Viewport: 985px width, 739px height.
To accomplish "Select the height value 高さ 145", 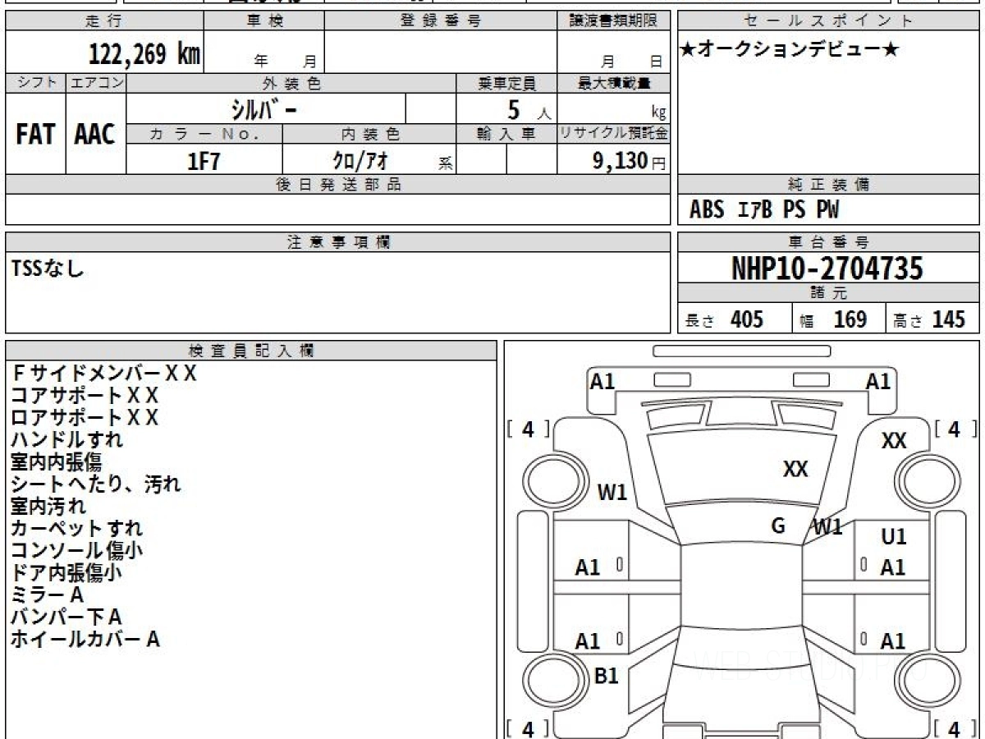I will (x=929, y=319).
